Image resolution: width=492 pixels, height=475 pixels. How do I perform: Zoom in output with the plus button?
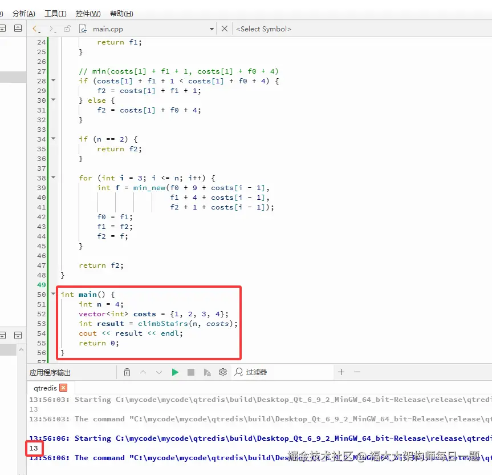[x=341, y=372]
